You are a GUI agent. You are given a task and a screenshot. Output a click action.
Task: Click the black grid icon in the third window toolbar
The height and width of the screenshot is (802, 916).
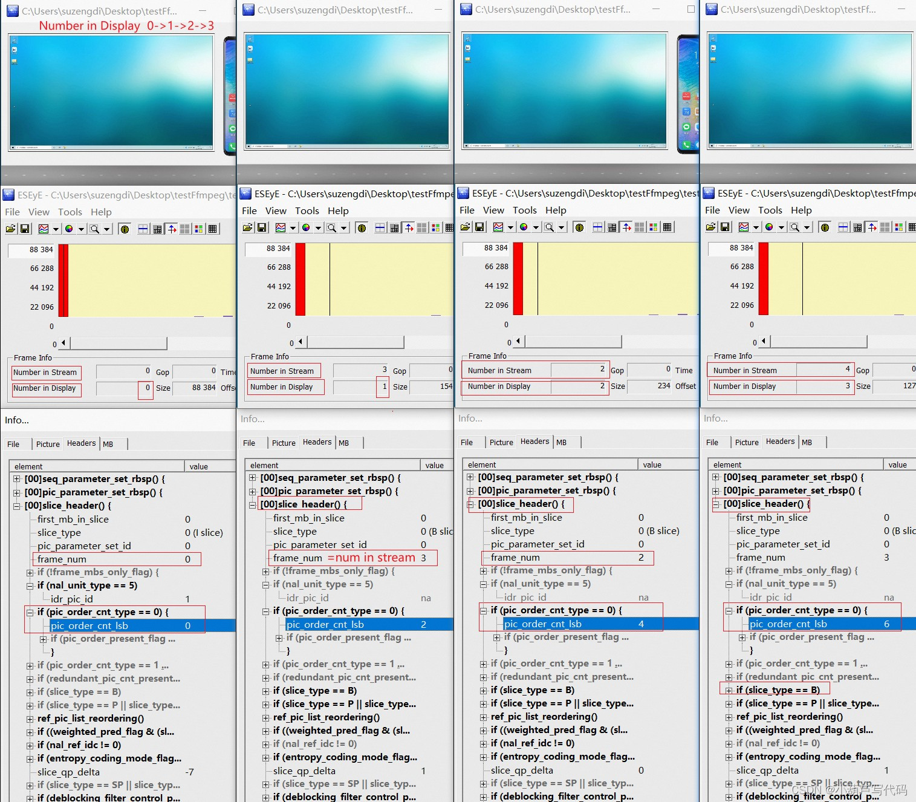click(x=667, y=227)
